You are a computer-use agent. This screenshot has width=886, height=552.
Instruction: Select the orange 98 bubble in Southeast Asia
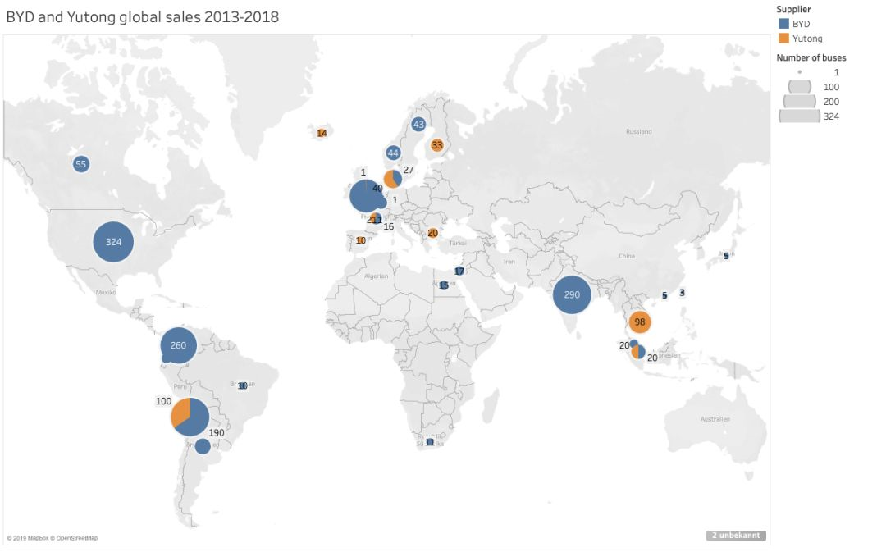pyautogui.click(x=640, y=322)
